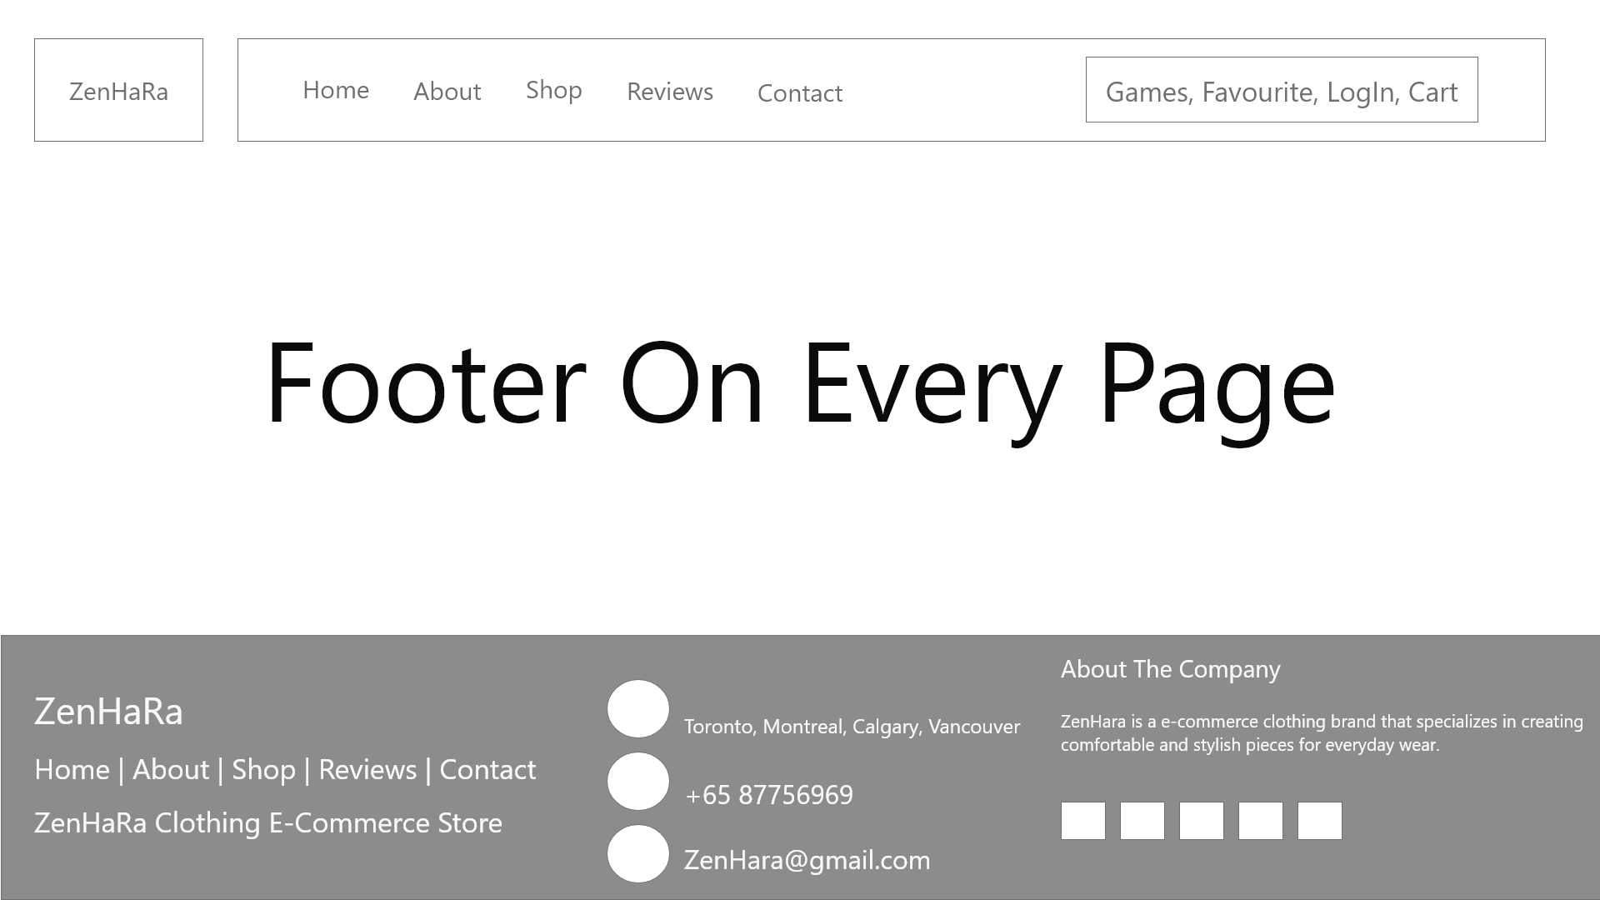Viewport: 1600px width, 900px height.
Task: Open the Contact page from top navigation
Action: click(x=799, y=93)
